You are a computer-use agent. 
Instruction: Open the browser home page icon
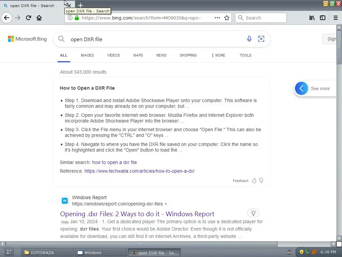39,18
